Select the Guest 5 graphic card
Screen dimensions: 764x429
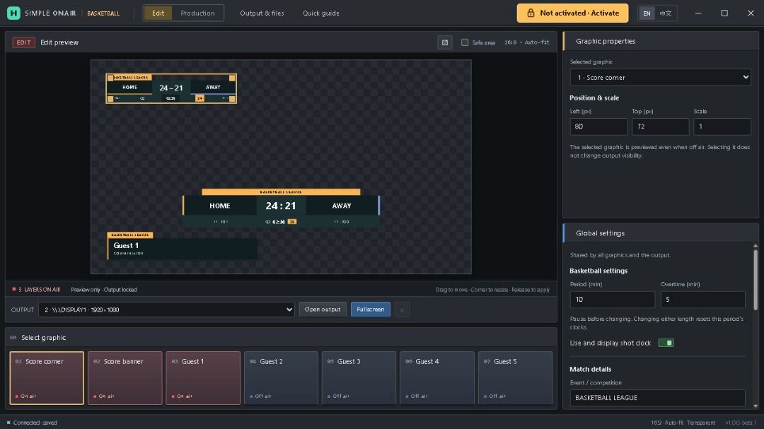pyautogui.click(x=516, y=378)
